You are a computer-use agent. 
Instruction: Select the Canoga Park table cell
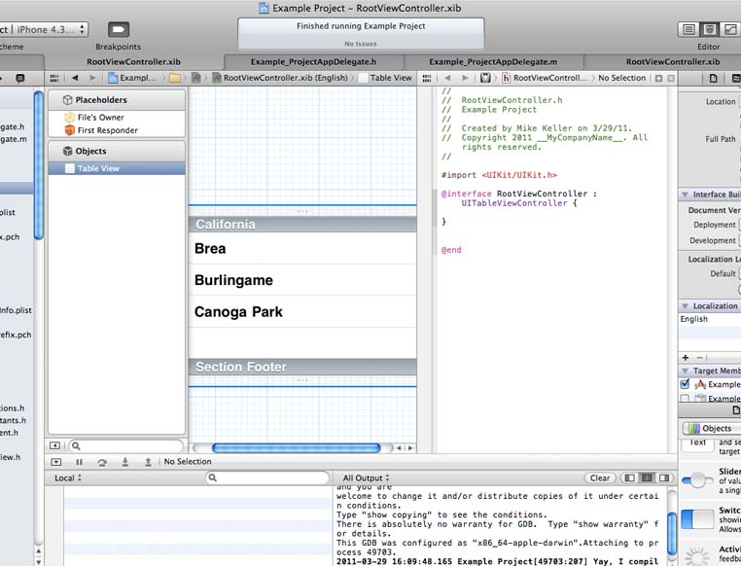point(302,312)
